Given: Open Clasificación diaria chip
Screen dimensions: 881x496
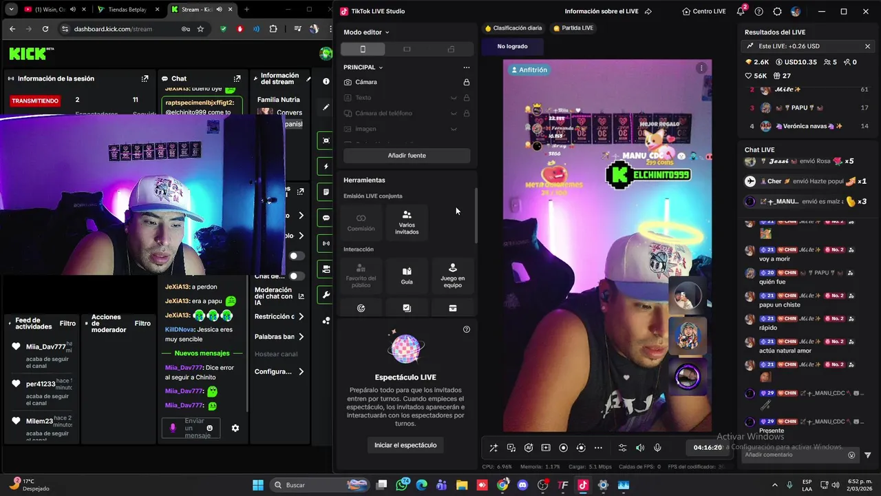Looking at the screenshot, I should (513, 28).
